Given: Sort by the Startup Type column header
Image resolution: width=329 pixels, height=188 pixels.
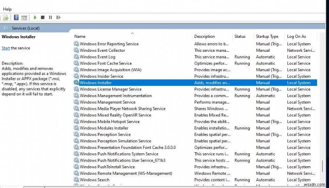Looking at the screenshot, I should click(x=267, y=37).
